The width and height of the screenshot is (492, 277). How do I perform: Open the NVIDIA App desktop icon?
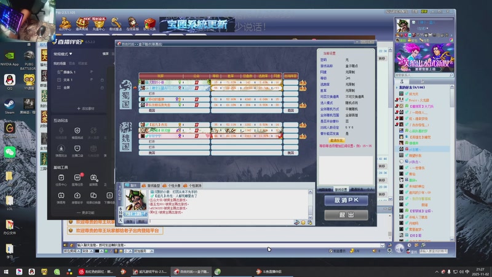pos(9,58)
